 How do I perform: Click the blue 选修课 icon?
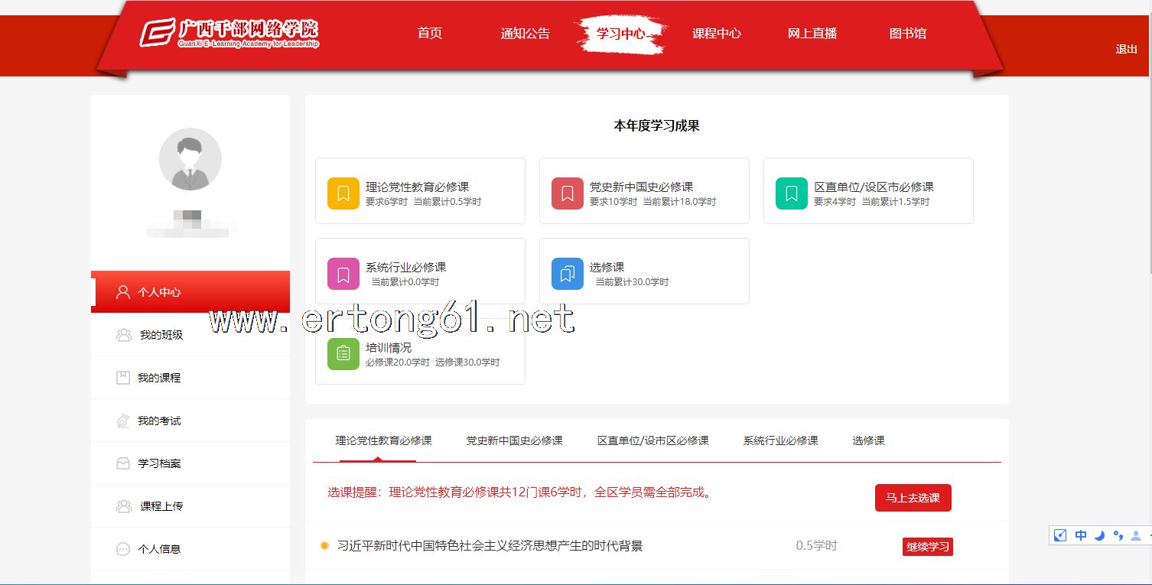[567, 274]
